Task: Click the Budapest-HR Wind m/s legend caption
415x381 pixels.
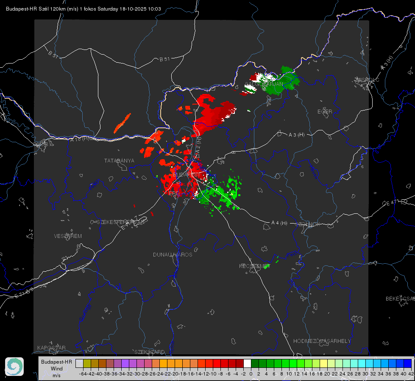Action: pyautogui.click(x=56, y=369)
